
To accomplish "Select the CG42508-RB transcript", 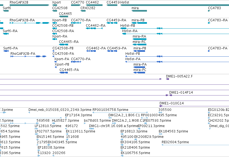I will (x=54, y=28).
